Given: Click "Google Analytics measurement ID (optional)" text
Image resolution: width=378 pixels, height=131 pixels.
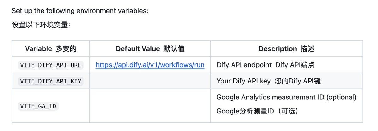Looking at the screenshot, I should 286,98.
